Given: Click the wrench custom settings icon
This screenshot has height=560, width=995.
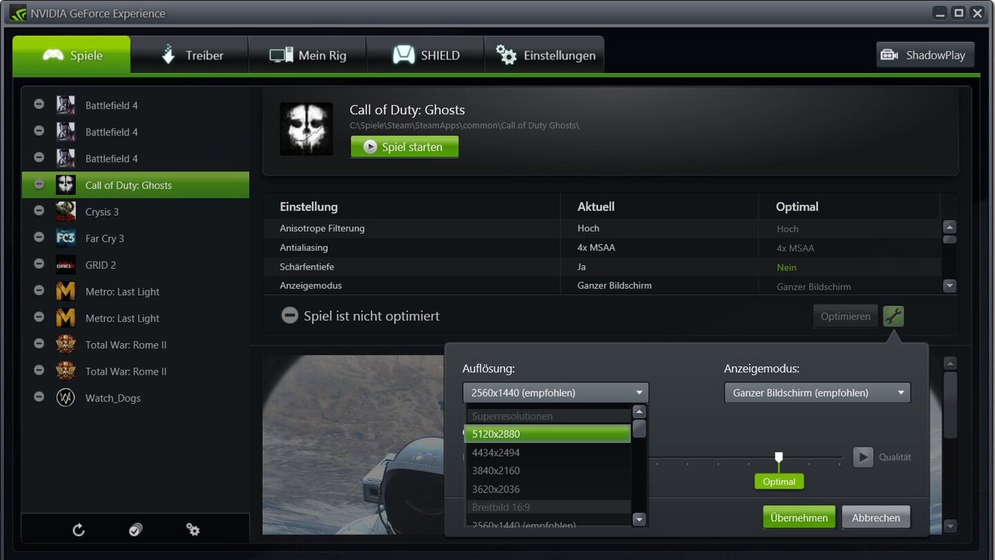Looking at the screenshot, I should [x=893, y=316].
